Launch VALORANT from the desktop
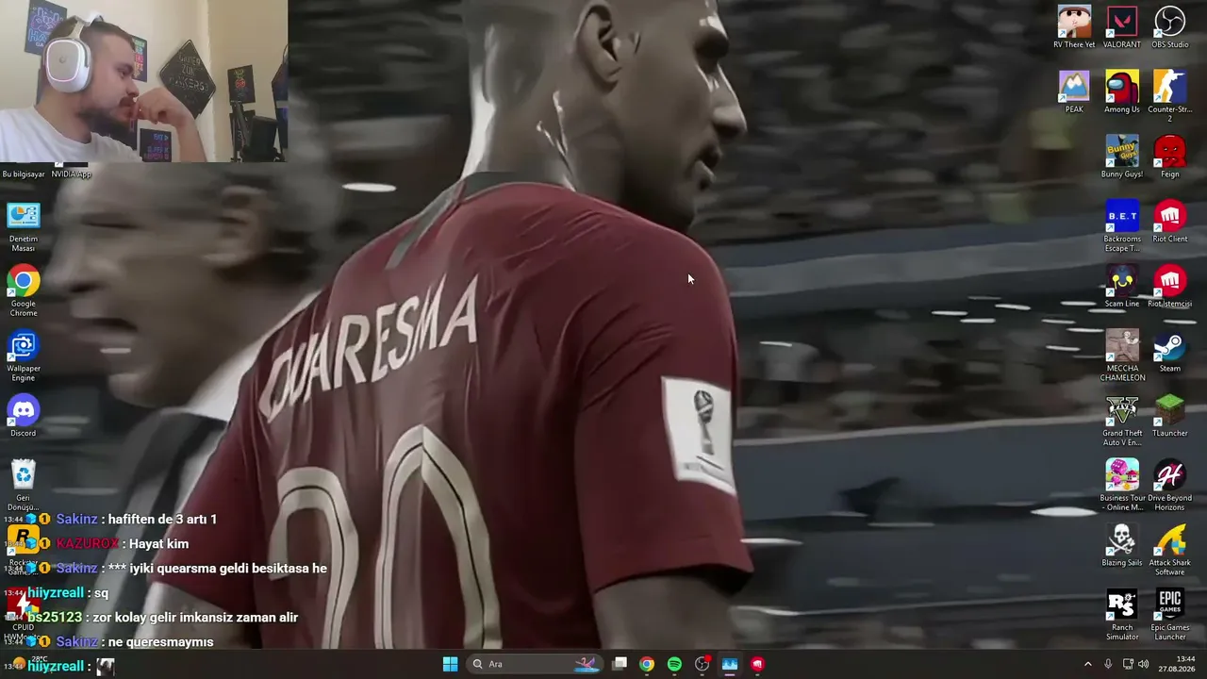This screenshot has height=679, width=1207. coord(1122,26)
